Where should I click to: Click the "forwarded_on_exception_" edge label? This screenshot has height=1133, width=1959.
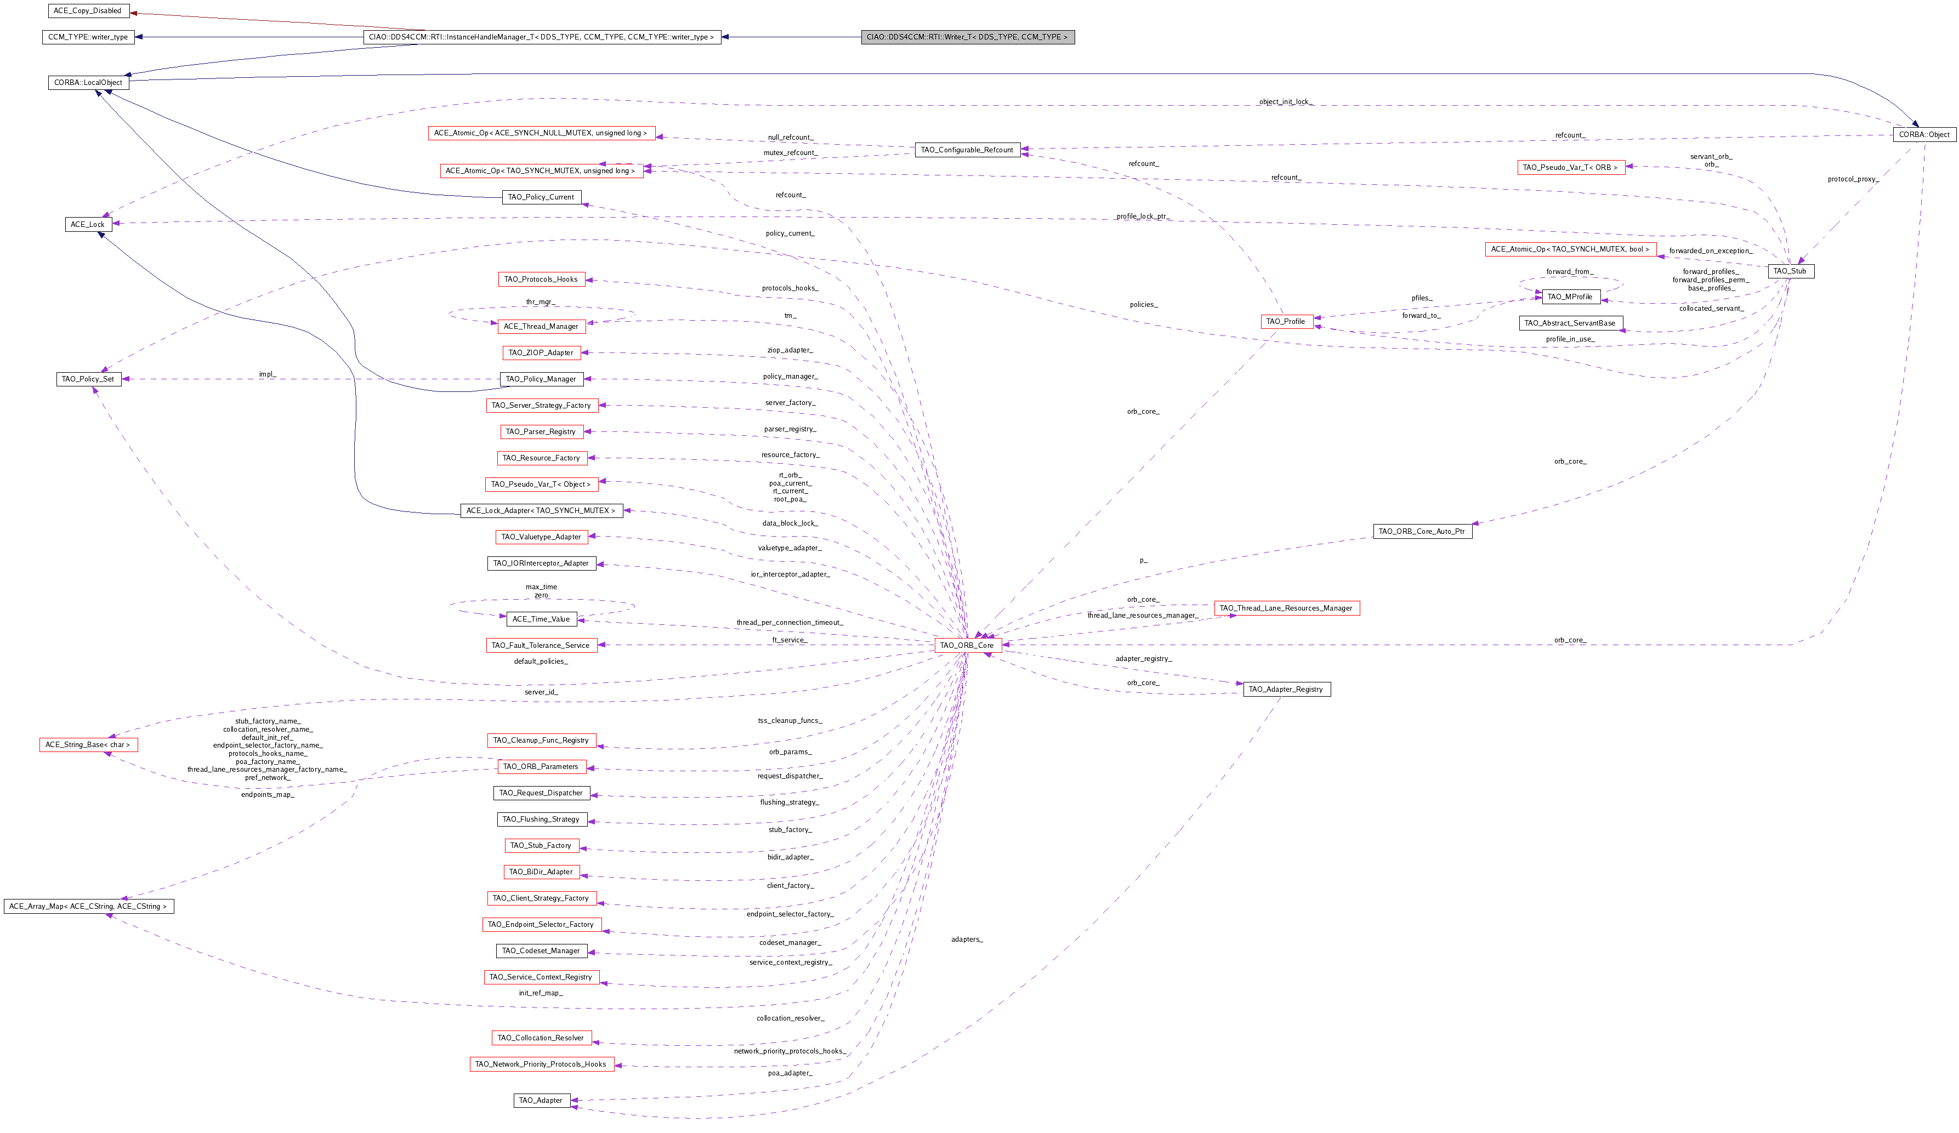click(x=1710, y=251)
